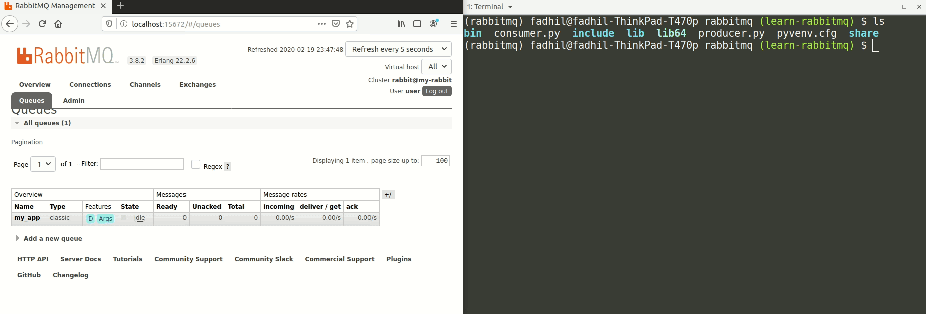
Task: Select the Queues tab
Action: point(32,100)
